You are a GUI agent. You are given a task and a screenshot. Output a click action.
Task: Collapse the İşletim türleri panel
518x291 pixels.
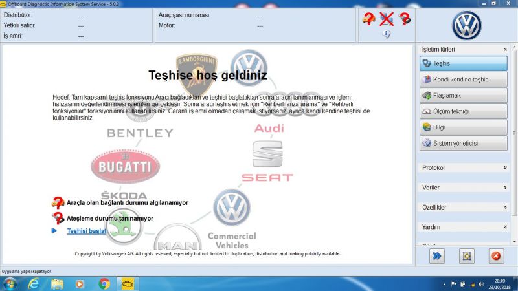pos(505,50)
